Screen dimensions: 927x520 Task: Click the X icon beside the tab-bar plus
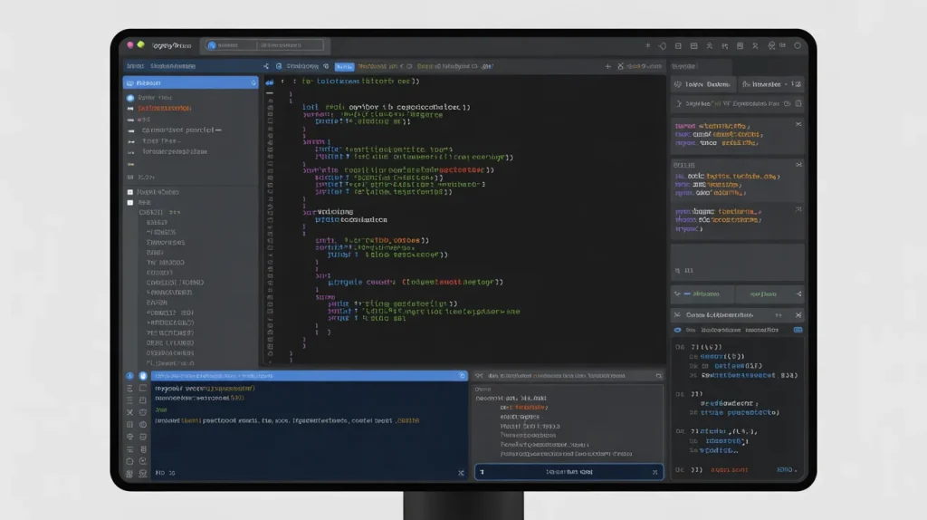point(621,66)
